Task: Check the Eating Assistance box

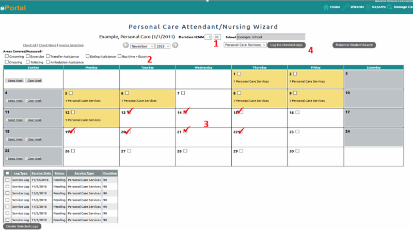Action: pyautogui.click(x=87, y=56)
